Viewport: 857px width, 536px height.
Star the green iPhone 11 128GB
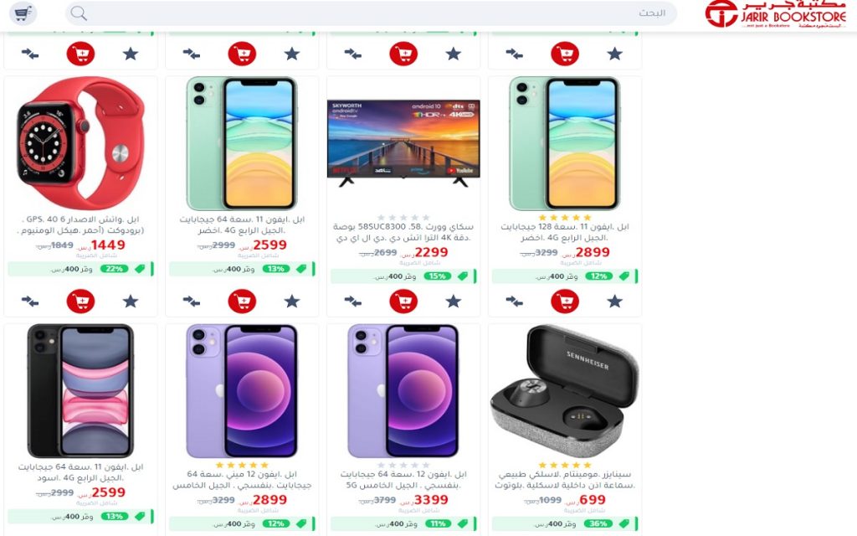615,301
